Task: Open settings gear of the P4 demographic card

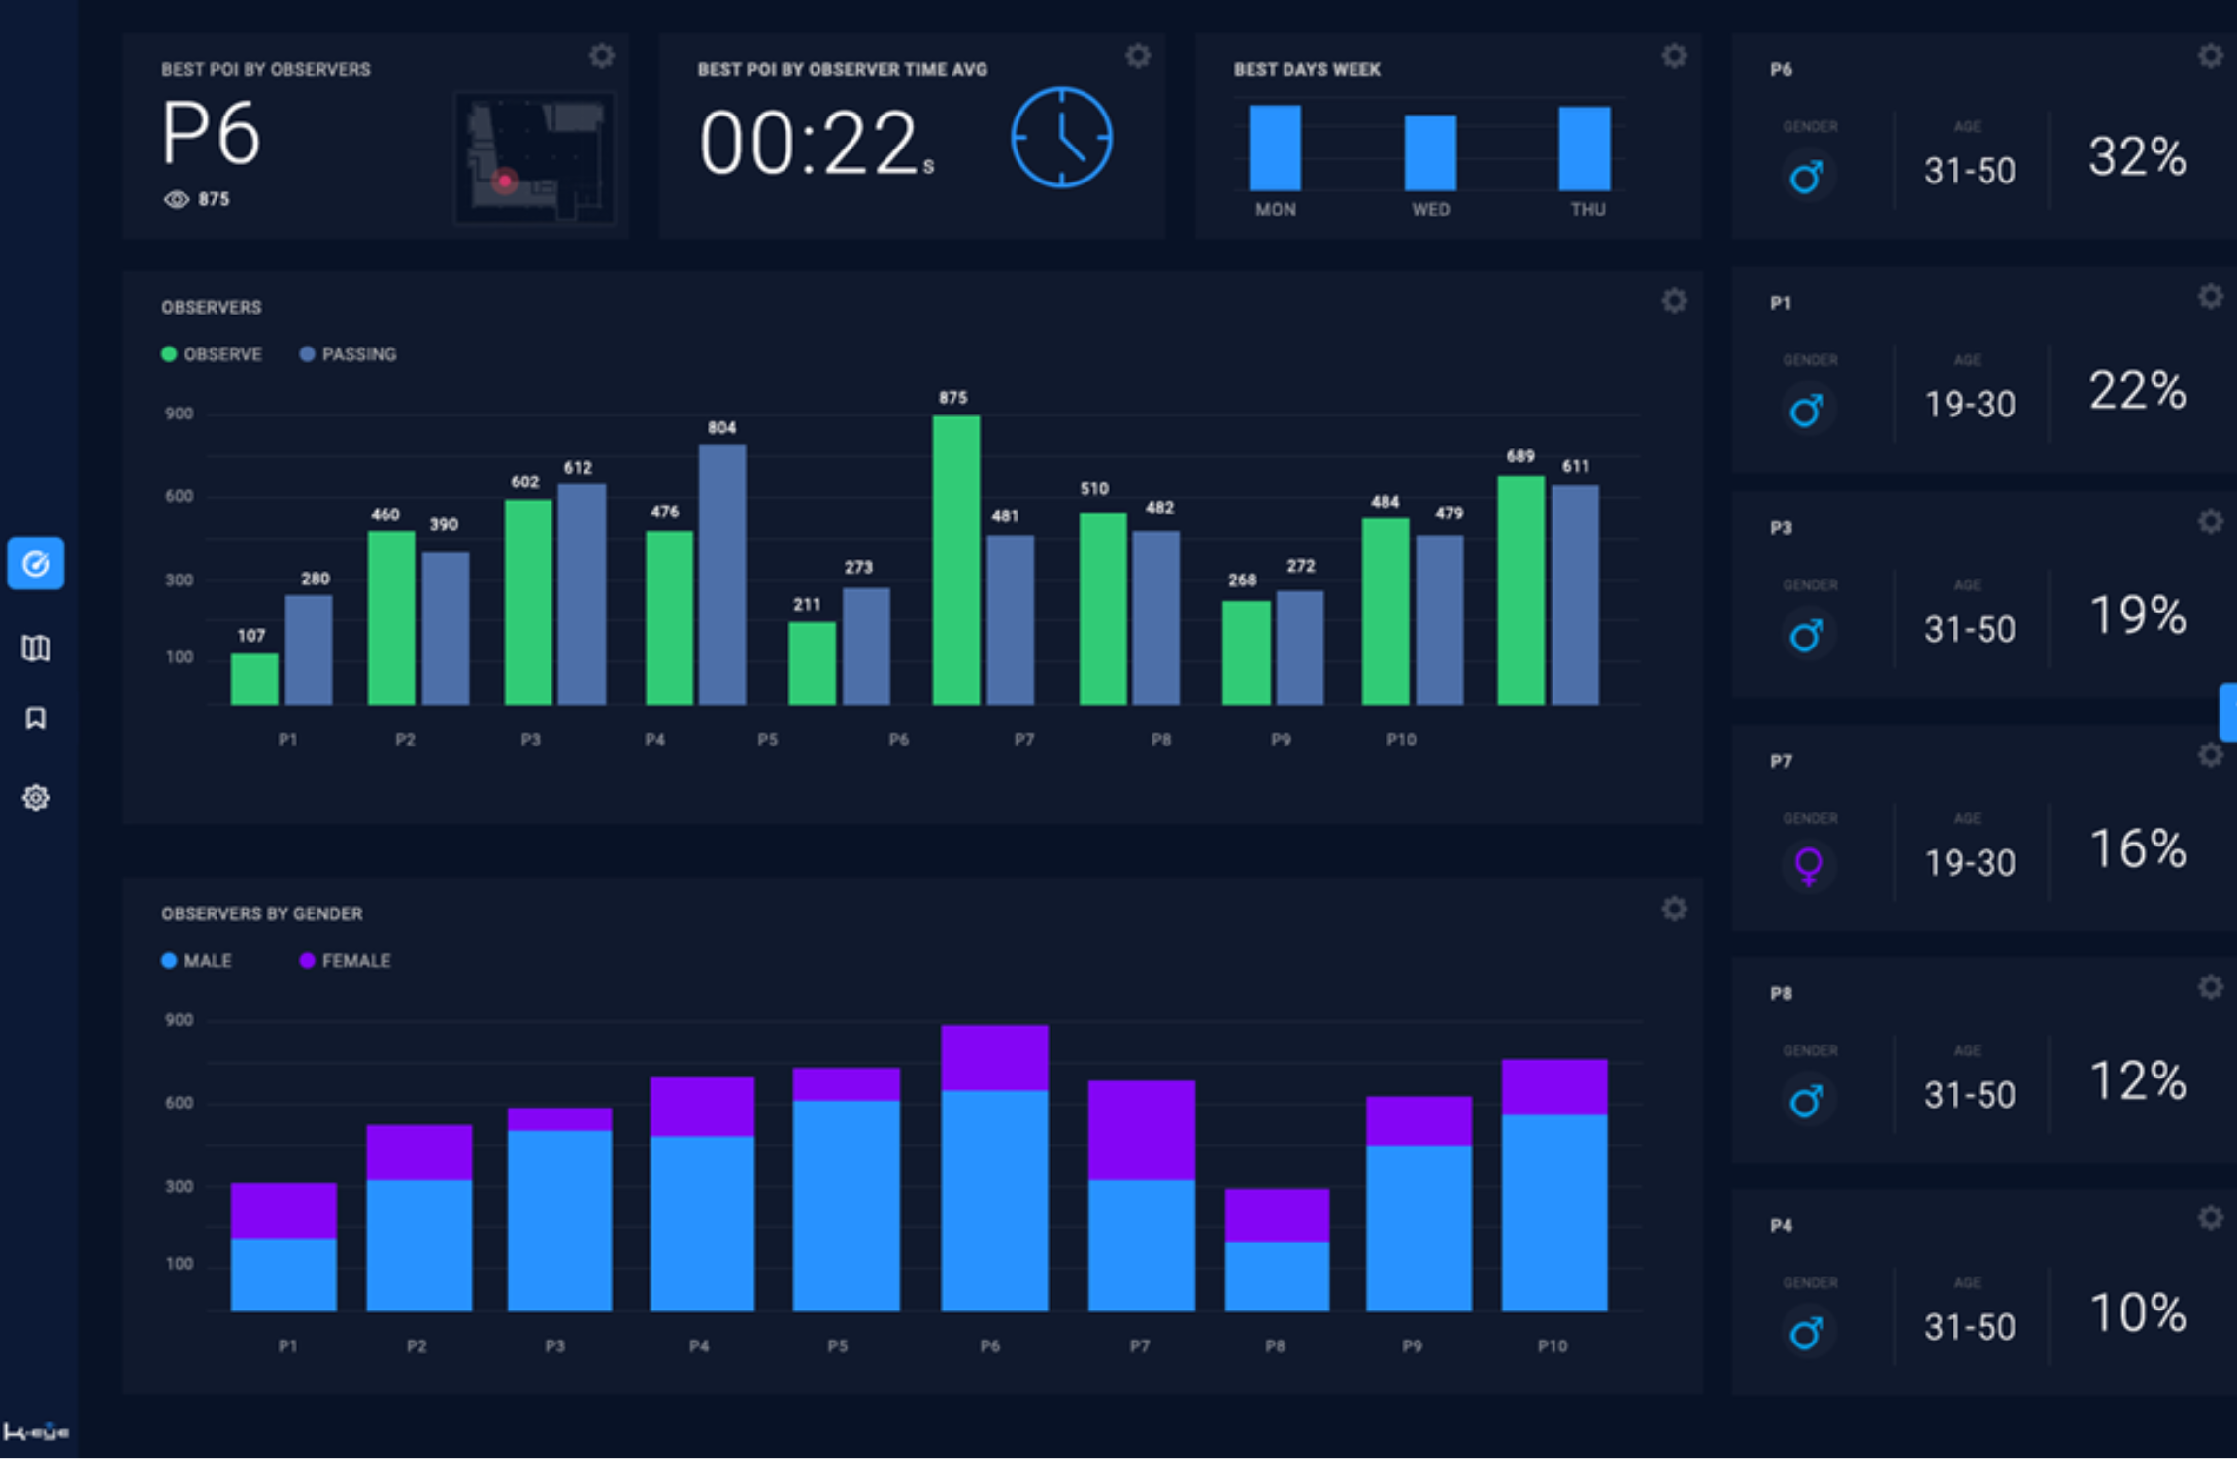Action: (x=2211, y=1218)
